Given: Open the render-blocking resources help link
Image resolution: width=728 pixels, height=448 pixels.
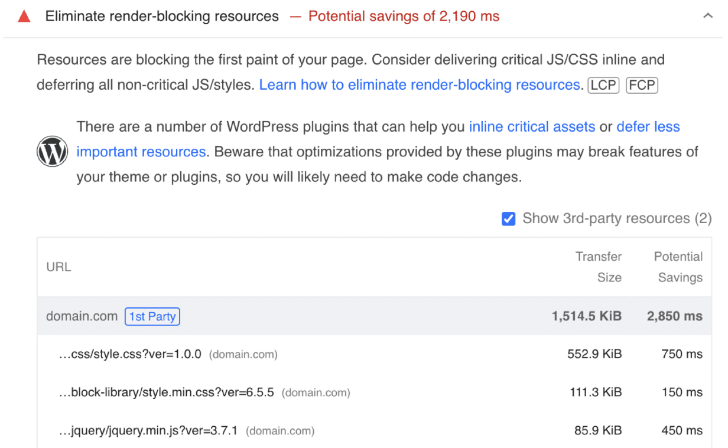Looking at the screenshot, I should (x=420, y=85).
